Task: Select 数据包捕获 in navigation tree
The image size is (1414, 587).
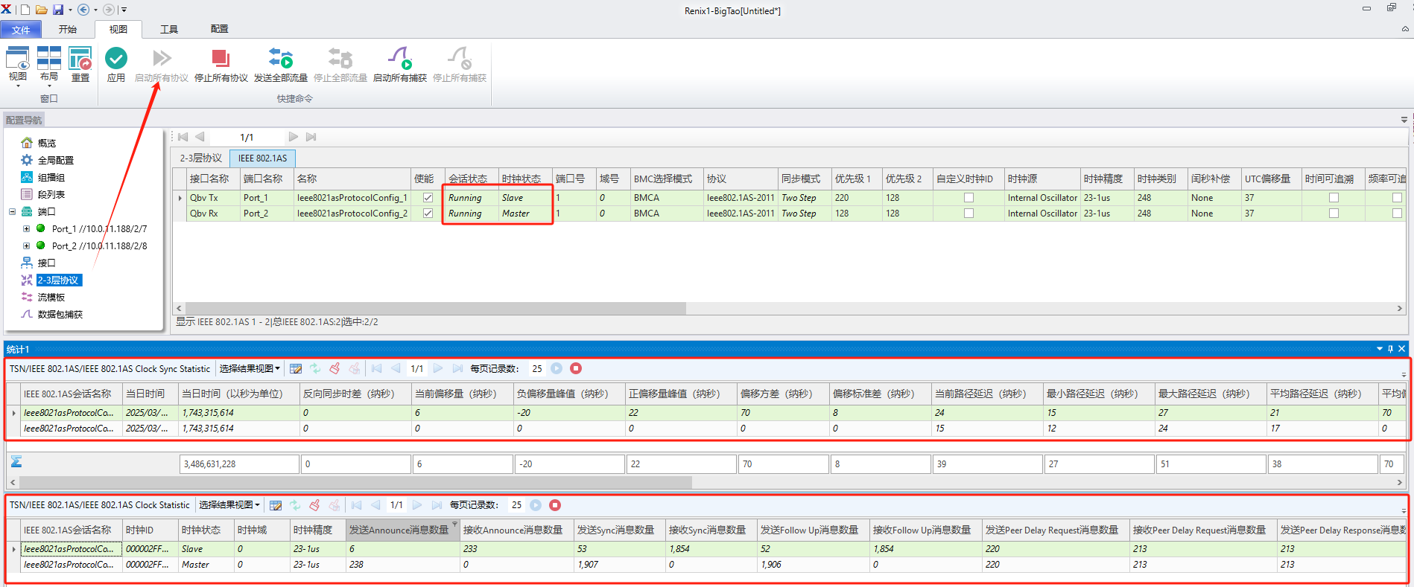Action: [60, 315]
